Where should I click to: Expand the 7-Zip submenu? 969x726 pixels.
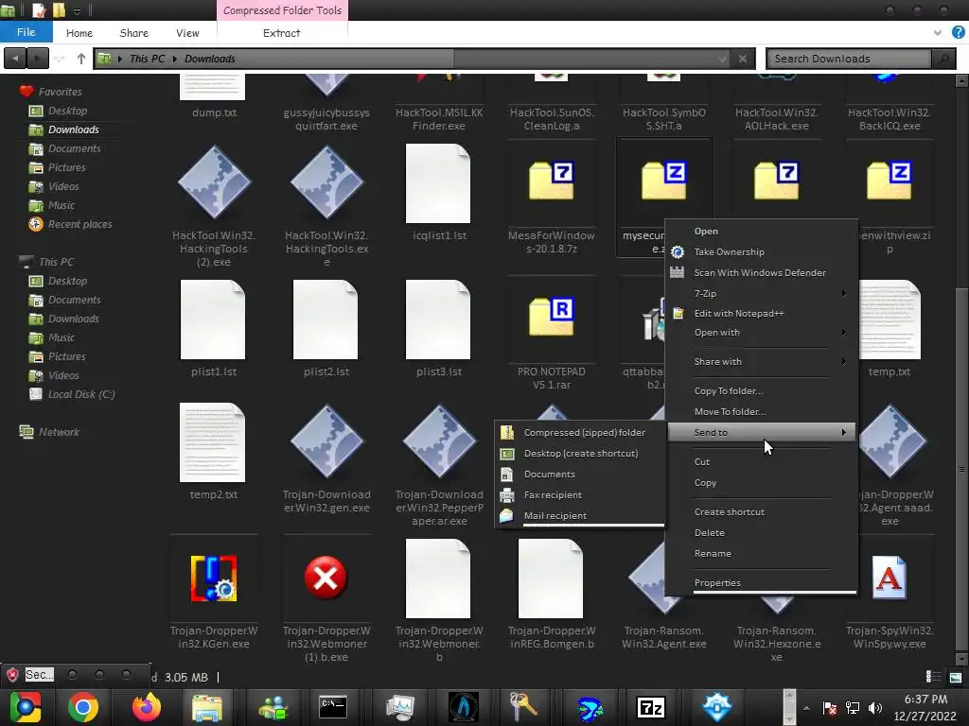[x=763, y=293]
